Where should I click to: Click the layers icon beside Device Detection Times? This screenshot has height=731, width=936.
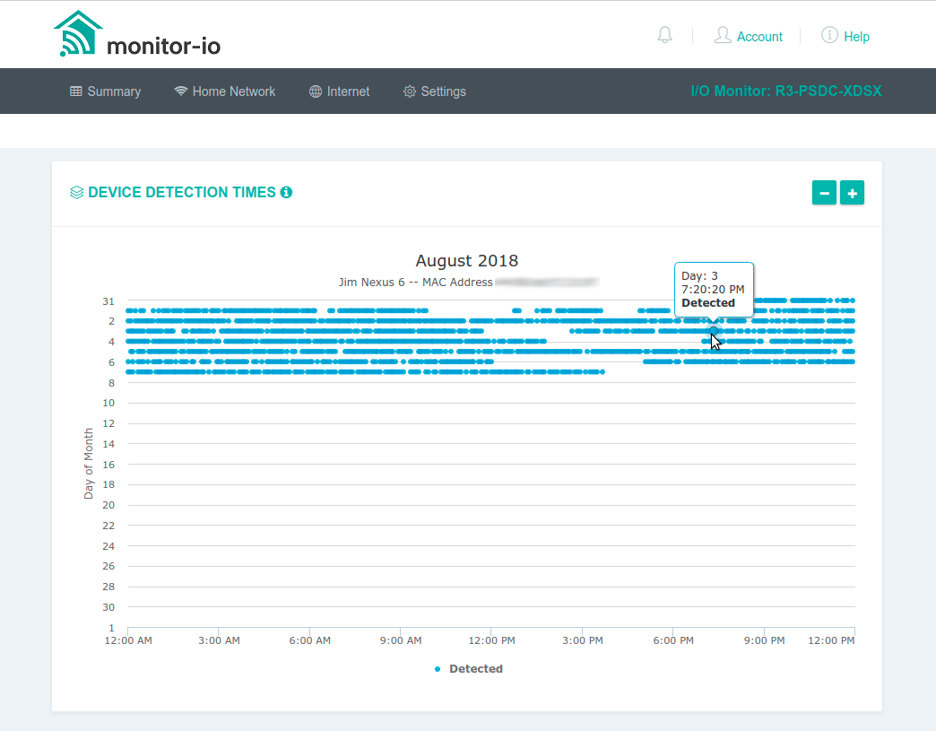click(76, 192)
